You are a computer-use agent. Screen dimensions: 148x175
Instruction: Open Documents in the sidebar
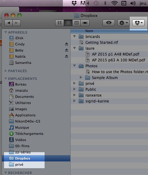tap(24, 97)
